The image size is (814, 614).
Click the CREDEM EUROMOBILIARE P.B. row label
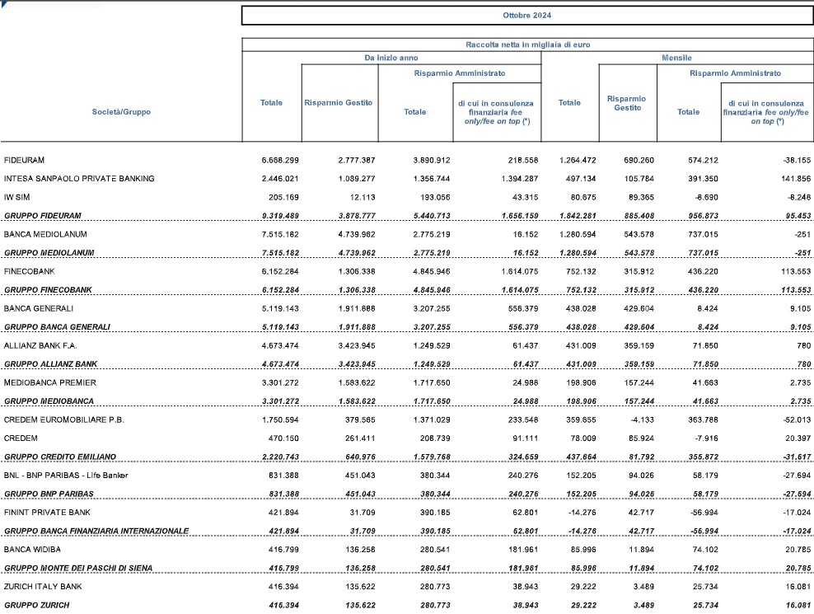[x=64, y=419]
